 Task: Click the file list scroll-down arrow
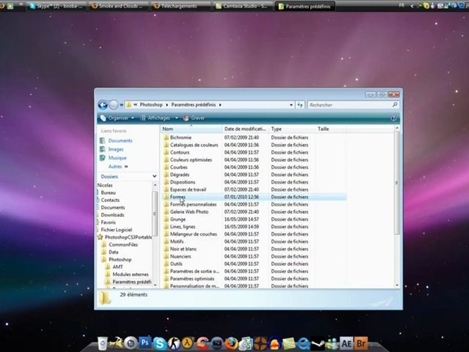click(x=397, y=285)
